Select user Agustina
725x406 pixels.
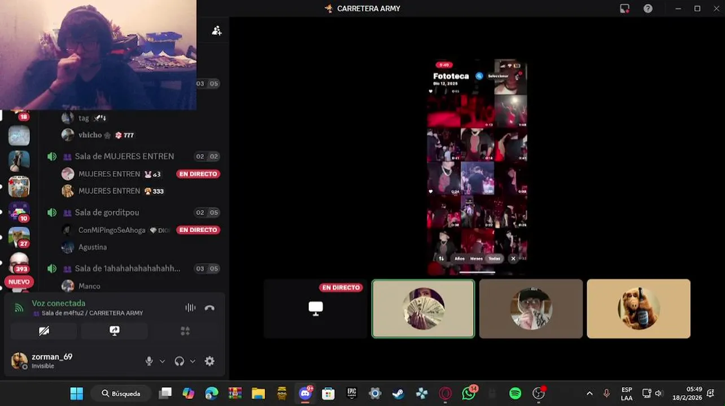pos(93,247)
